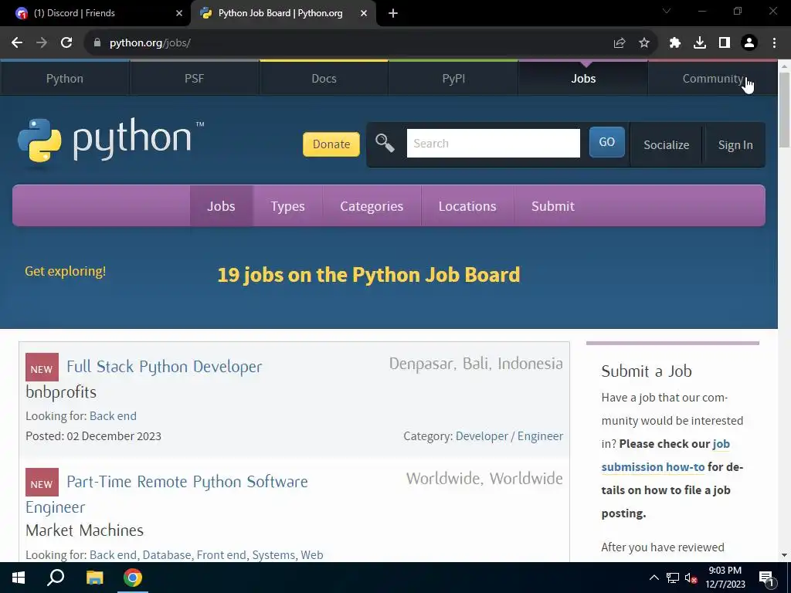791x593 pixels.
Task: Click the Python logo
Action: 110,141
